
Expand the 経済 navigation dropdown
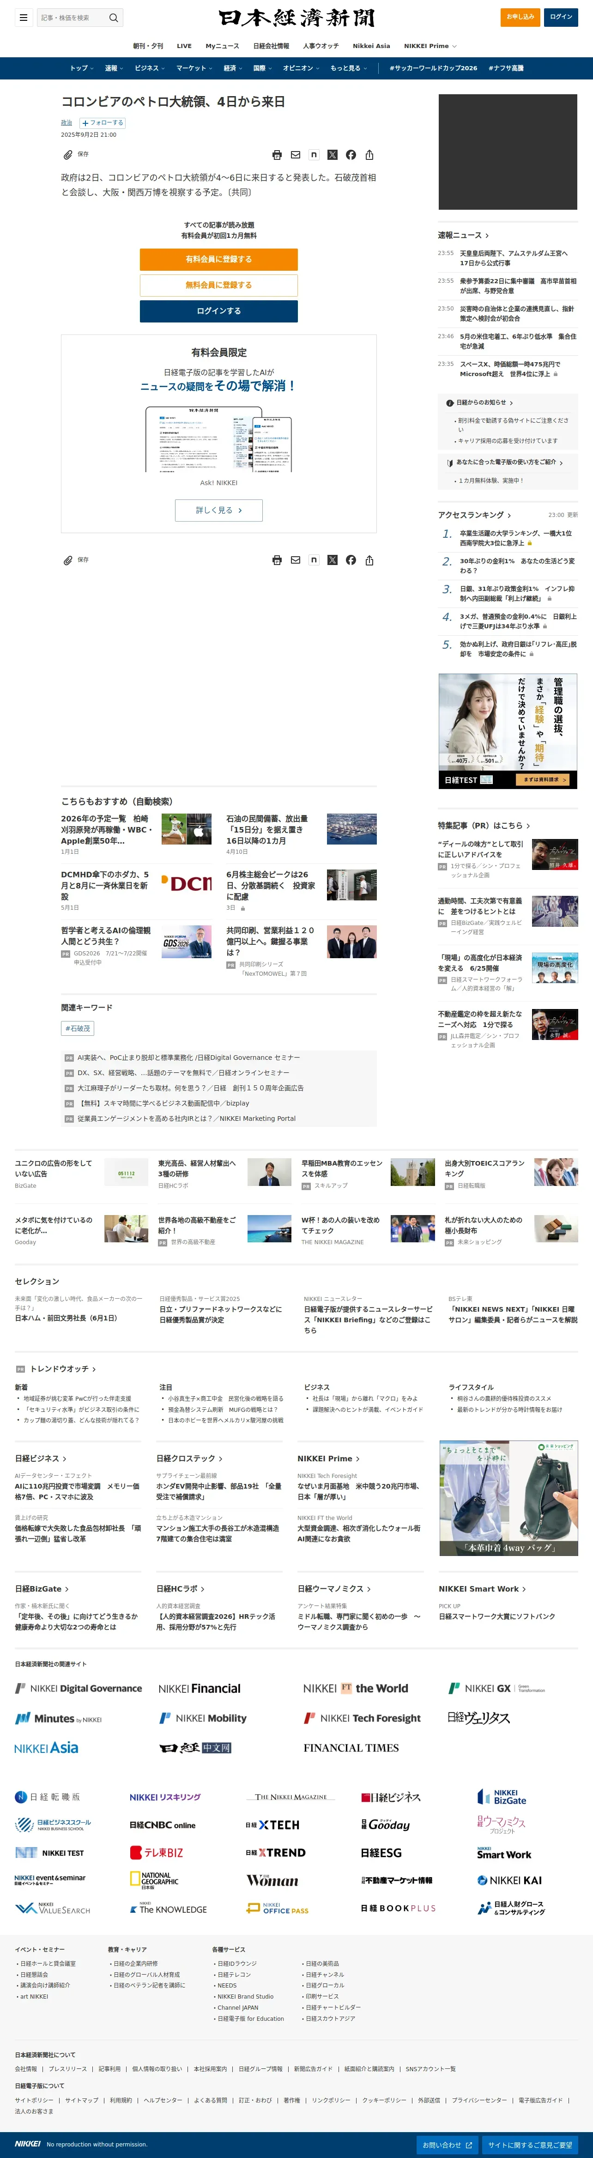[x=232, y=68]
